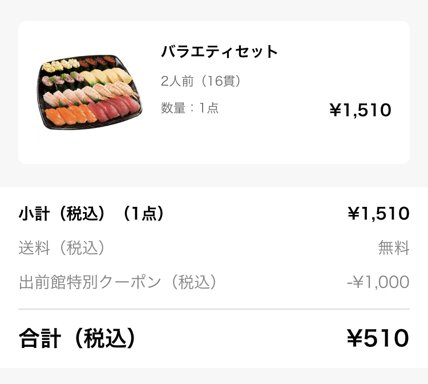Open the sushi platter product thumbnail

point(91,93)
